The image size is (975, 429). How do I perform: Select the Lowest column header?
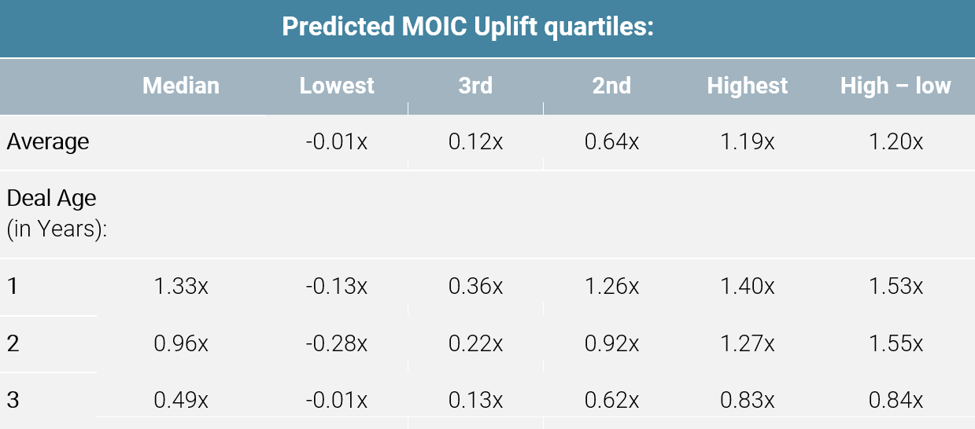pyautogui.click(x=337, y=86)
